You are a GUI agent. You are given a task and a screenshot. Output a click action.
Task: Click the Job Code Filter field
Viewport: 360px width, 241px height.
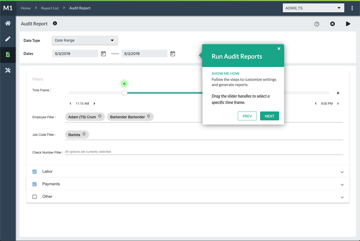coord(204,135)
